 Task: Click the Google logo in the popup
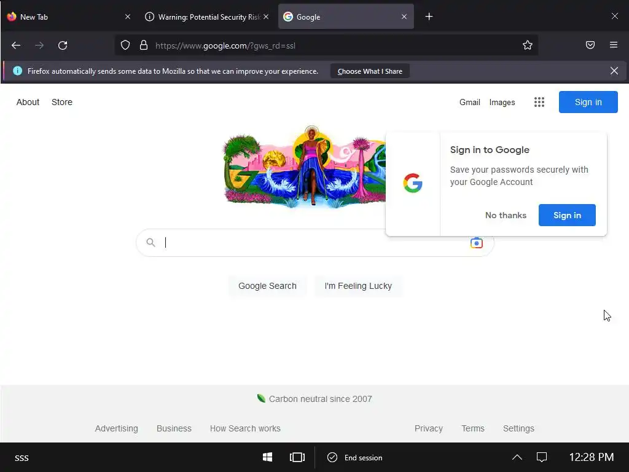click(413, 183)
